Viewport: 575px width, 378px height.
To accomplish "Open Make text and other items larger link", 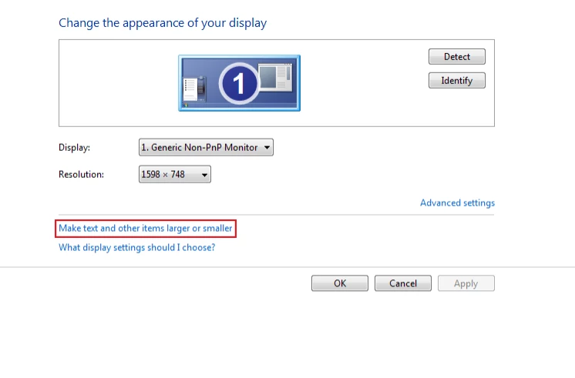I will [146, 229].
